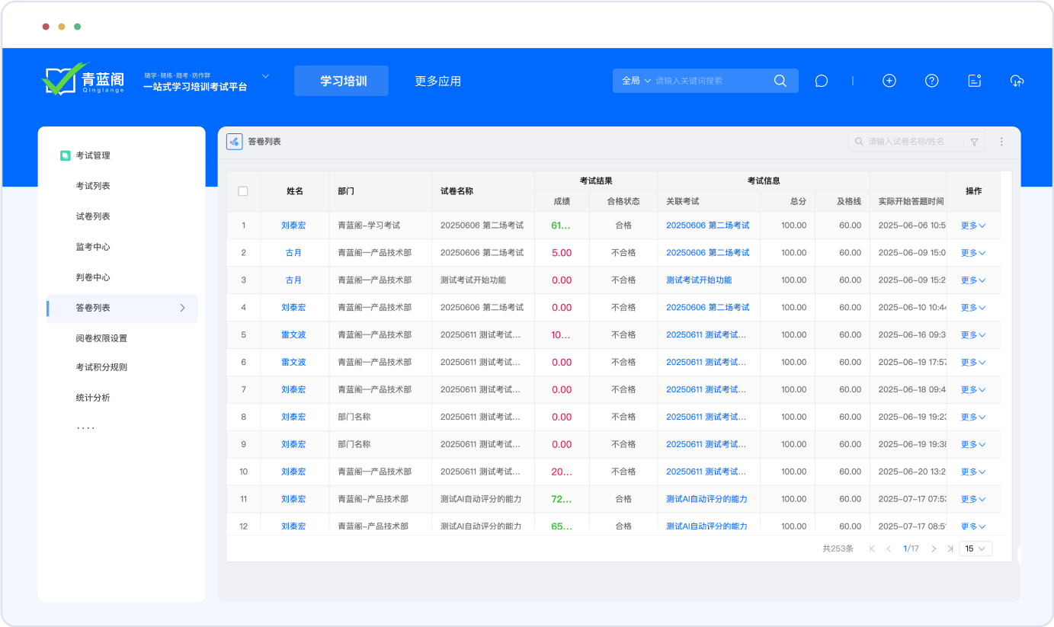The image size is (1054, 627).
Task: Open the vertical three-dot options menu
Action: 1001,142
